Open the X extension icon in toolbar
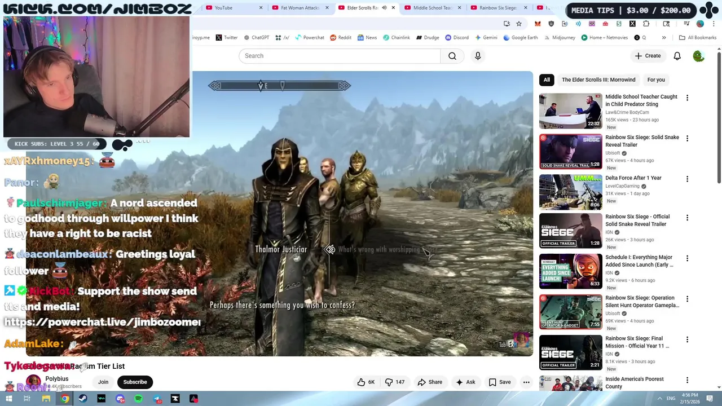This screenshot has width=722, height=406. [632, 24]
